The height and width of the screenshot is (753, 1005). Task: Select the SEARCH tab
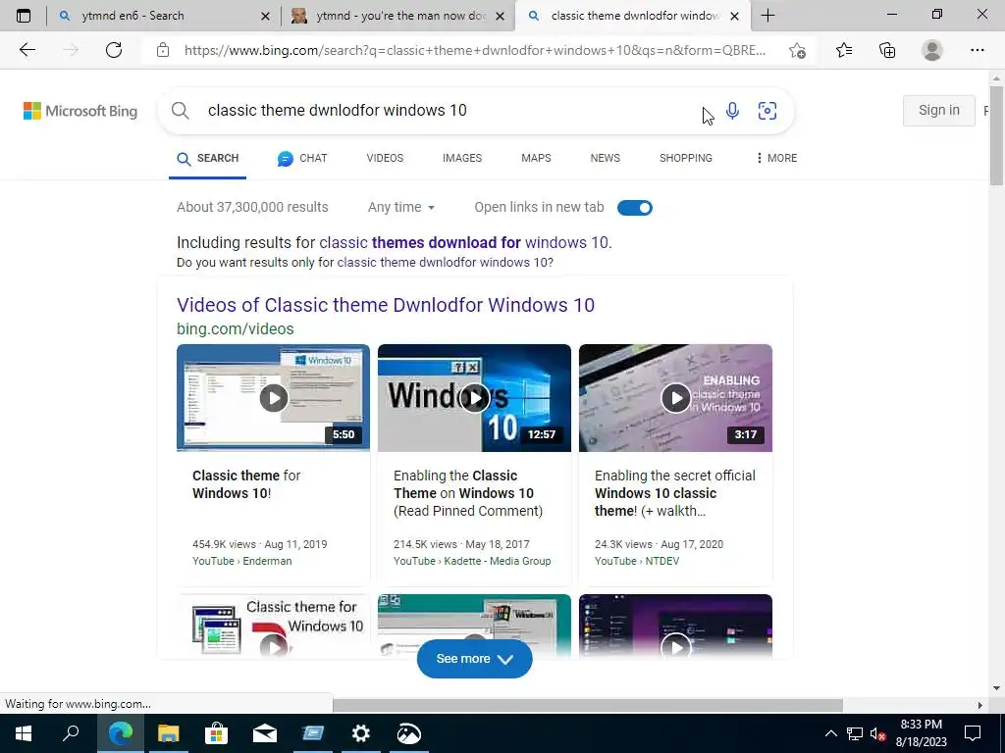[208, 158]
